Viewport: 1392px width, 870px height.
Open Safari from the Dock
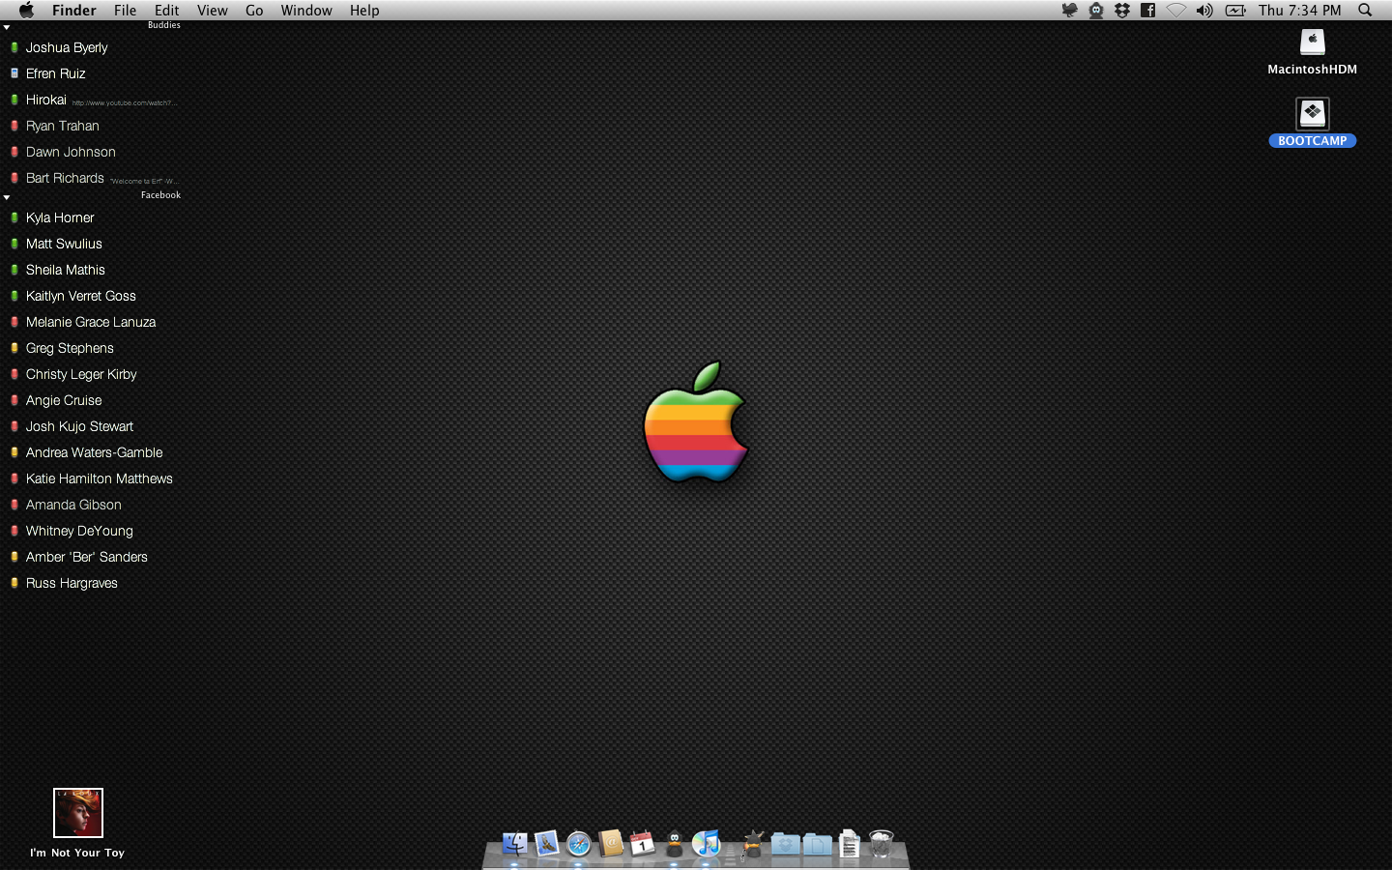point(578,844)
